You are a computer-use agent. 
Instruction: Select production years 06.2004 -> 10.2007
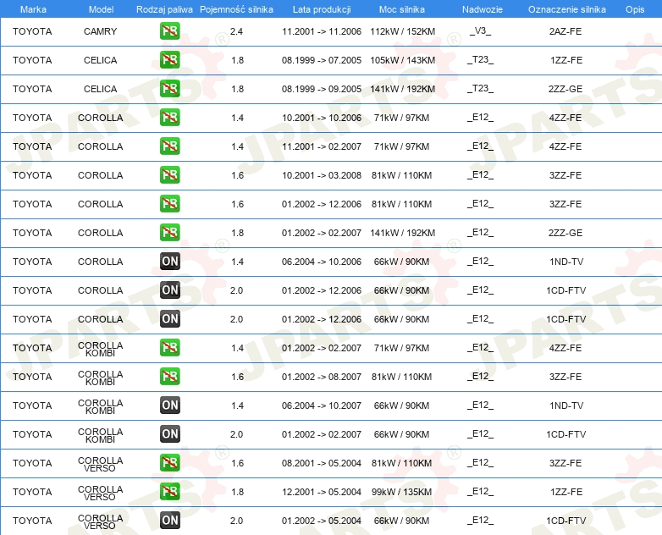pyautogui.click(x=322, y=405)
